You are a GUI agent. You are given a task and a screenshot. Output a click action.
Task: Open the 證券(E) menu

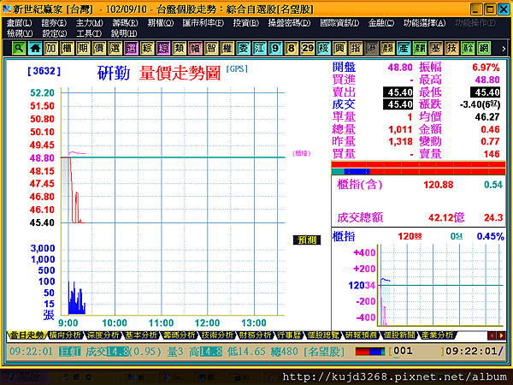click(x=55, y=23)
